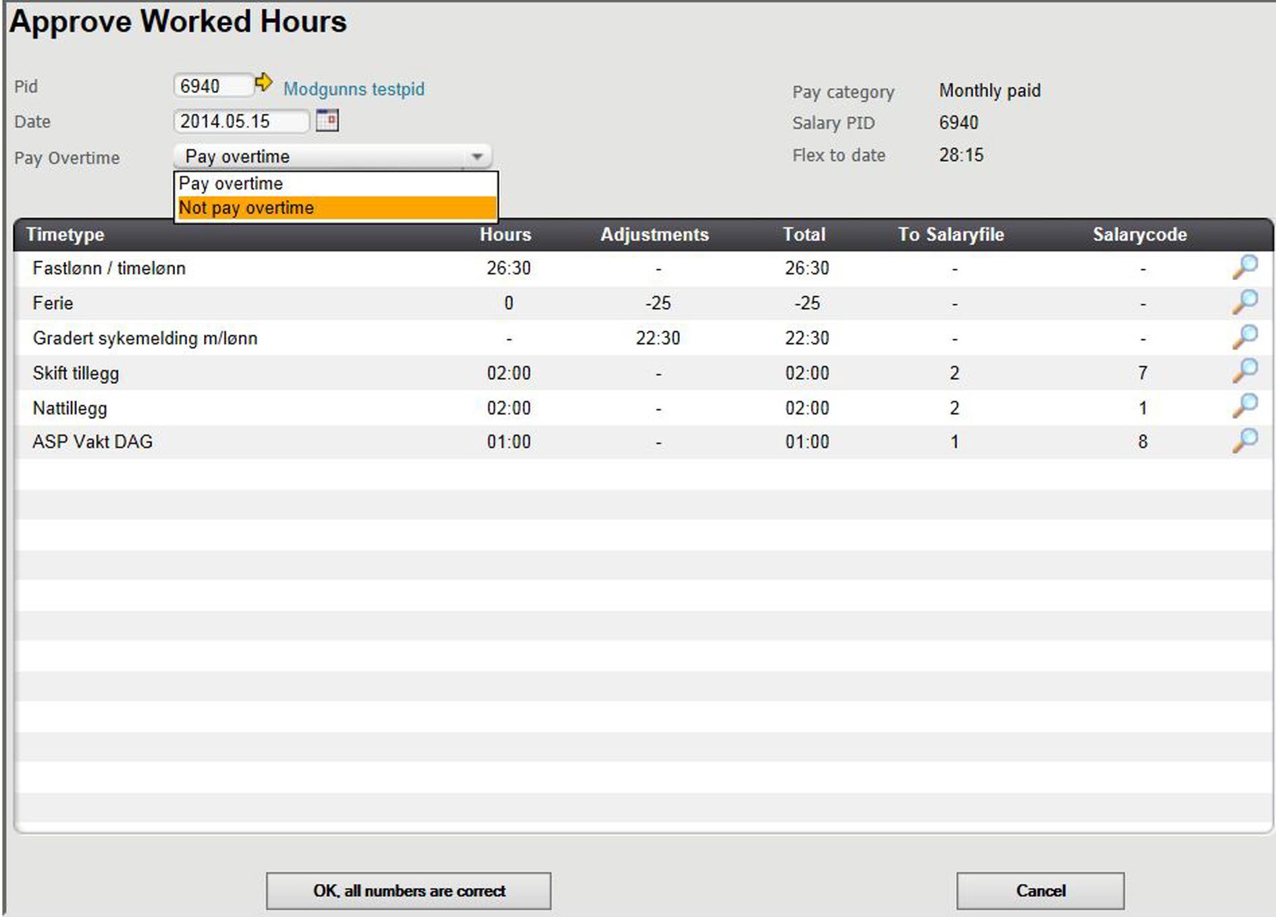1276x917 pixels.
Task: Open the Modgunns testpid link
Action: (x=354, y=89)
